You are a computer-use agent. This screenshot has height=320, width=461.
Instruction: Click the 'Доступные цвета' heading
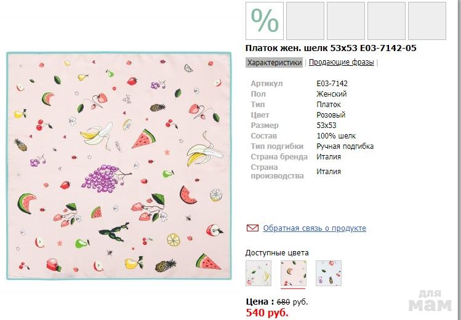pos(276,252)
